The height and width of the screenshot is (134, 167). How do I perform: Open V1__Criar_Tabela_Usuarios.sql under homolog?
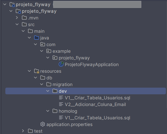tap(97, 118)
